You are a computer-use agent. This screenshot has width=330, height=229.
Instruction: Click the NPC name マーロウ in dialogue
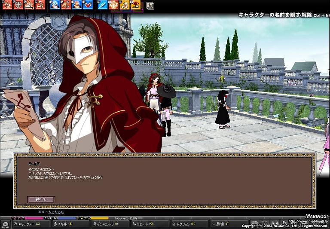click(34, 164)
